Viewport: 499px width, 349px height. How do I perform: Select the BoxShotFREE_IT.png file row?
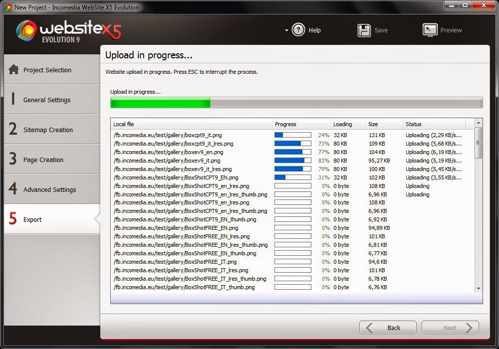click(x=292, y=262)
